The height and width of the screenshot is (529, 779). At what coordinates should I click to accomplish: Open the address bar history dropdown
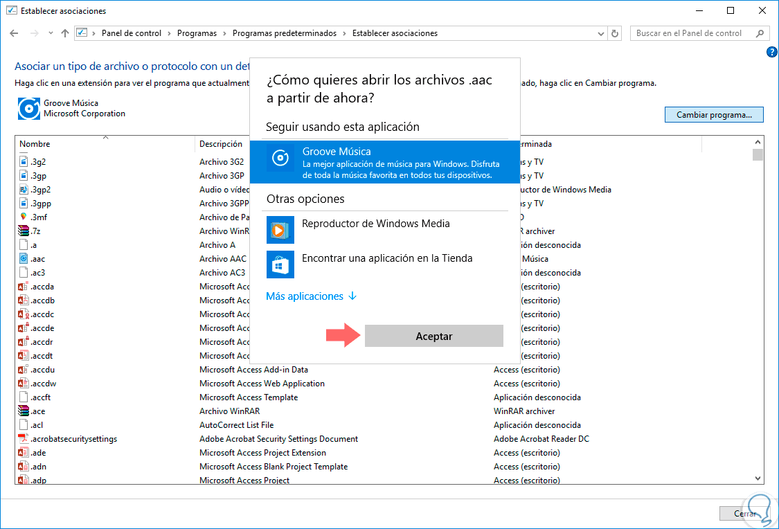(x=600, y=34)
